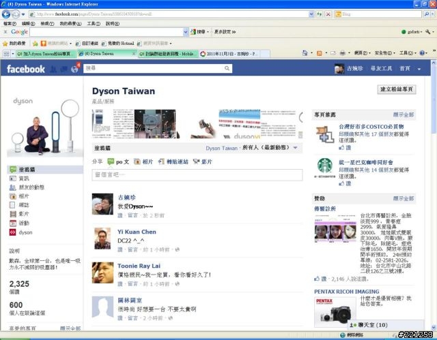Open Toonie Ray Lai's profile link
This screenshot has width=437, height=340.
coord(139,266)
